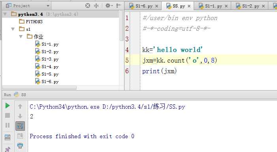Click the green Run button
Screen dimensions: 277x152
pyautogui.click(x=8, y=106)
